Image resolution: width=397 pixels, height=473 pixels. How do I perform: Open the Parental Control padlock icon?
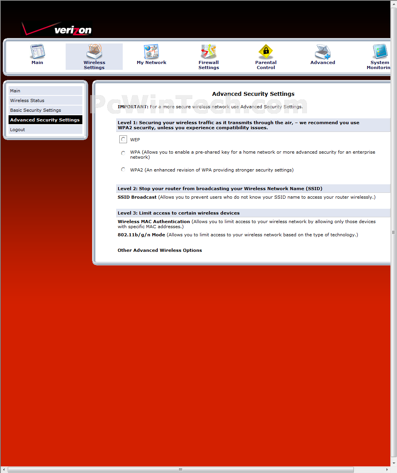(266, 51)
